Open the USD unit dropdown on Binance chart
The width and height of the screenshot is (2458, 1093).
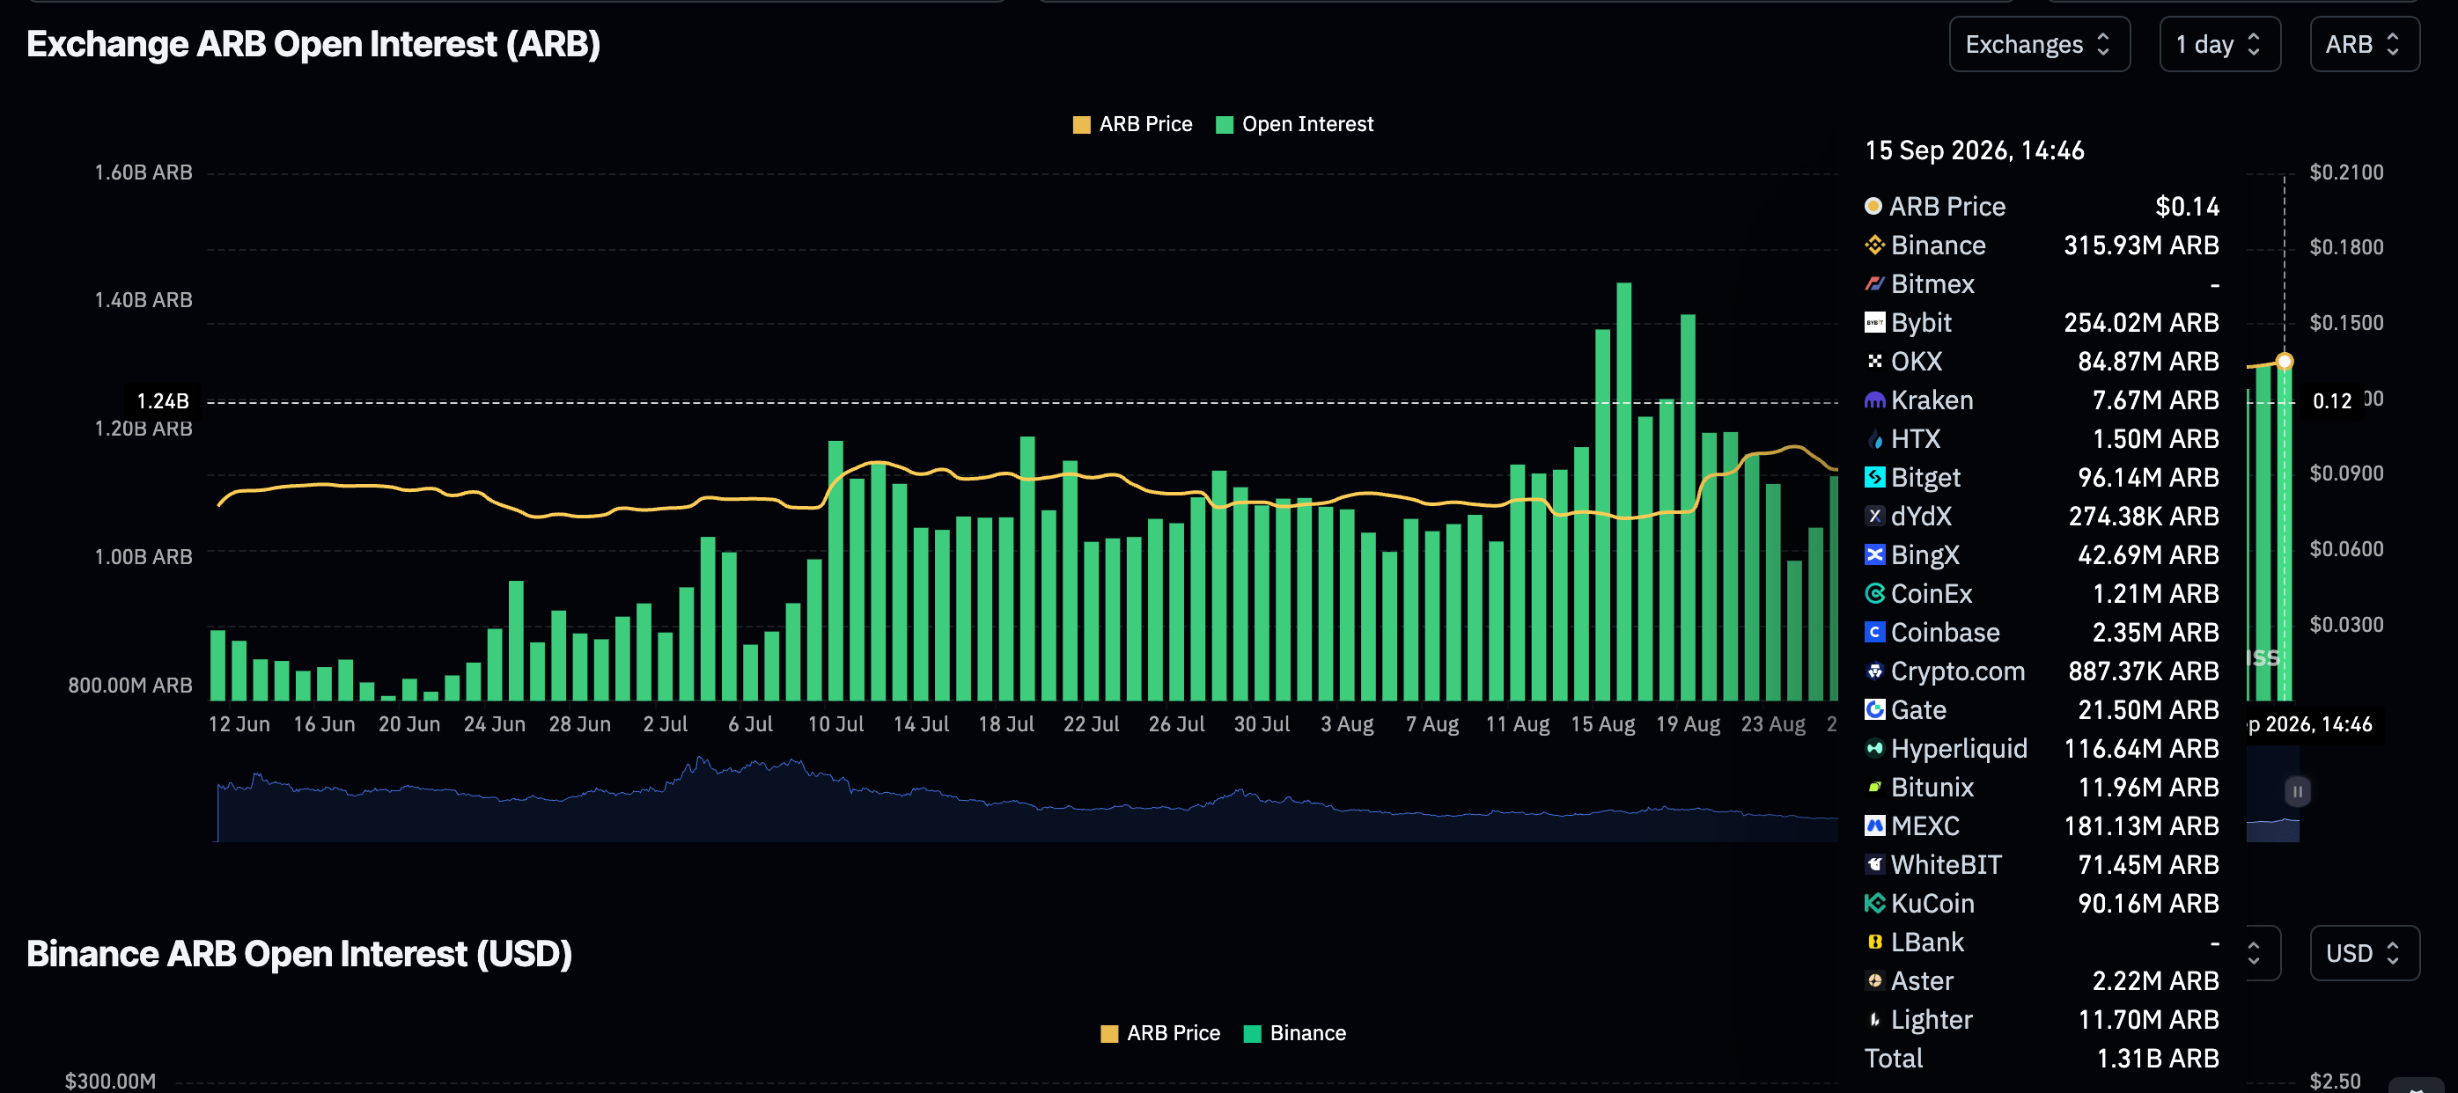point(2364,953)
